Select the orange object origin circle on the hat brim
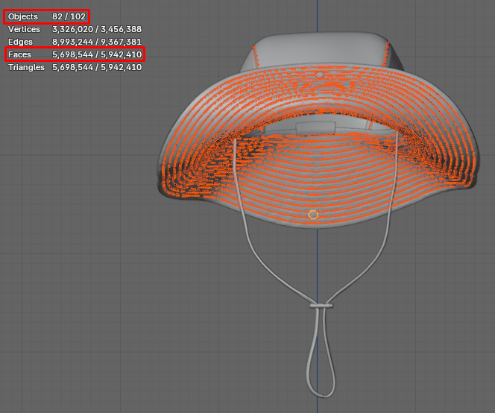The height and width of the screenshot is (413, 495). pyautogui.click(x=313, y=215)
